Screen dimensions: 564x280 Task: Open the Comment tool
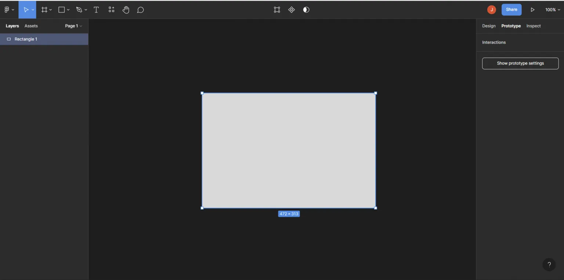[x=140, y=10]
